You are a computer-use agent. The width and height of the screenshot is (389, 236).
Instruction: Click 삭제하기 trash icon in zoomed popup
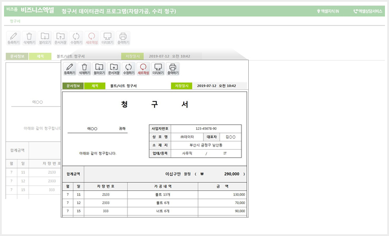pos(84,69)
